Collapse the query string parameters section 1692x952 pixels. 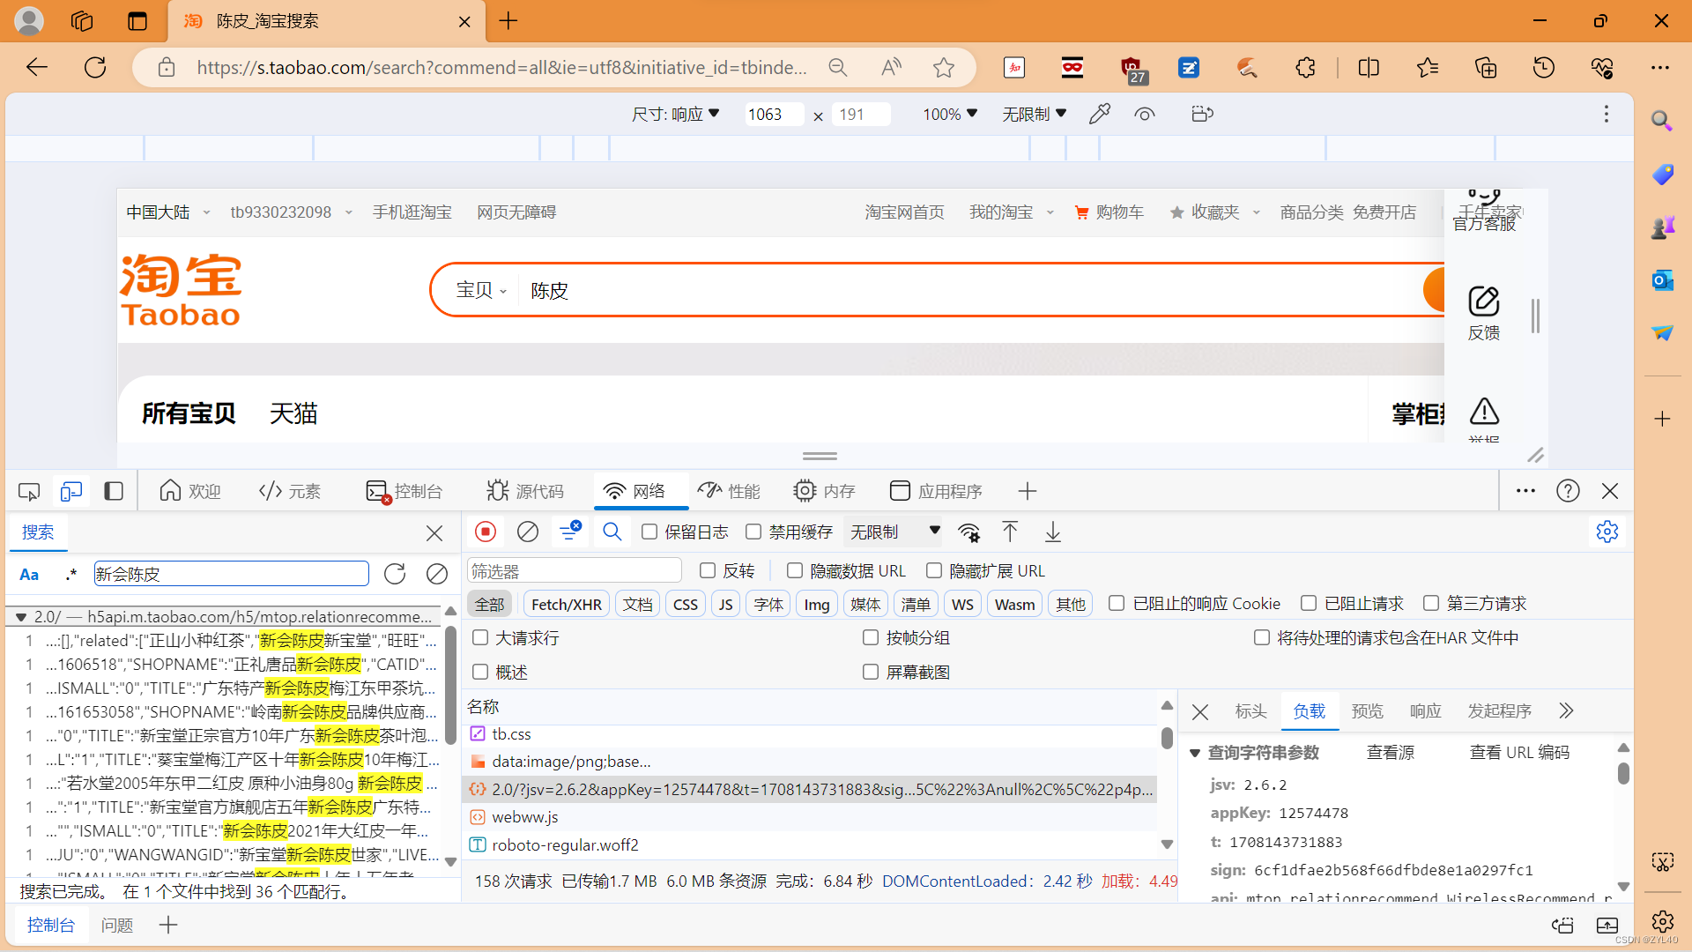click(1195, 753)
